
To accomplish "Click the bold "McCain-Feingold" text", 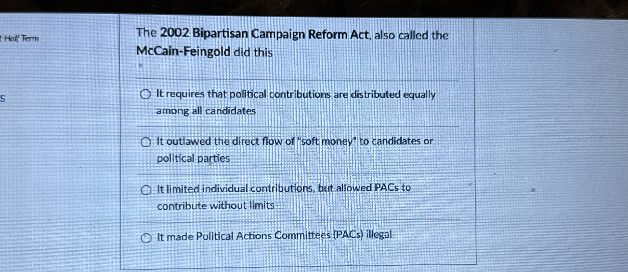I will (x=183, y=51).
